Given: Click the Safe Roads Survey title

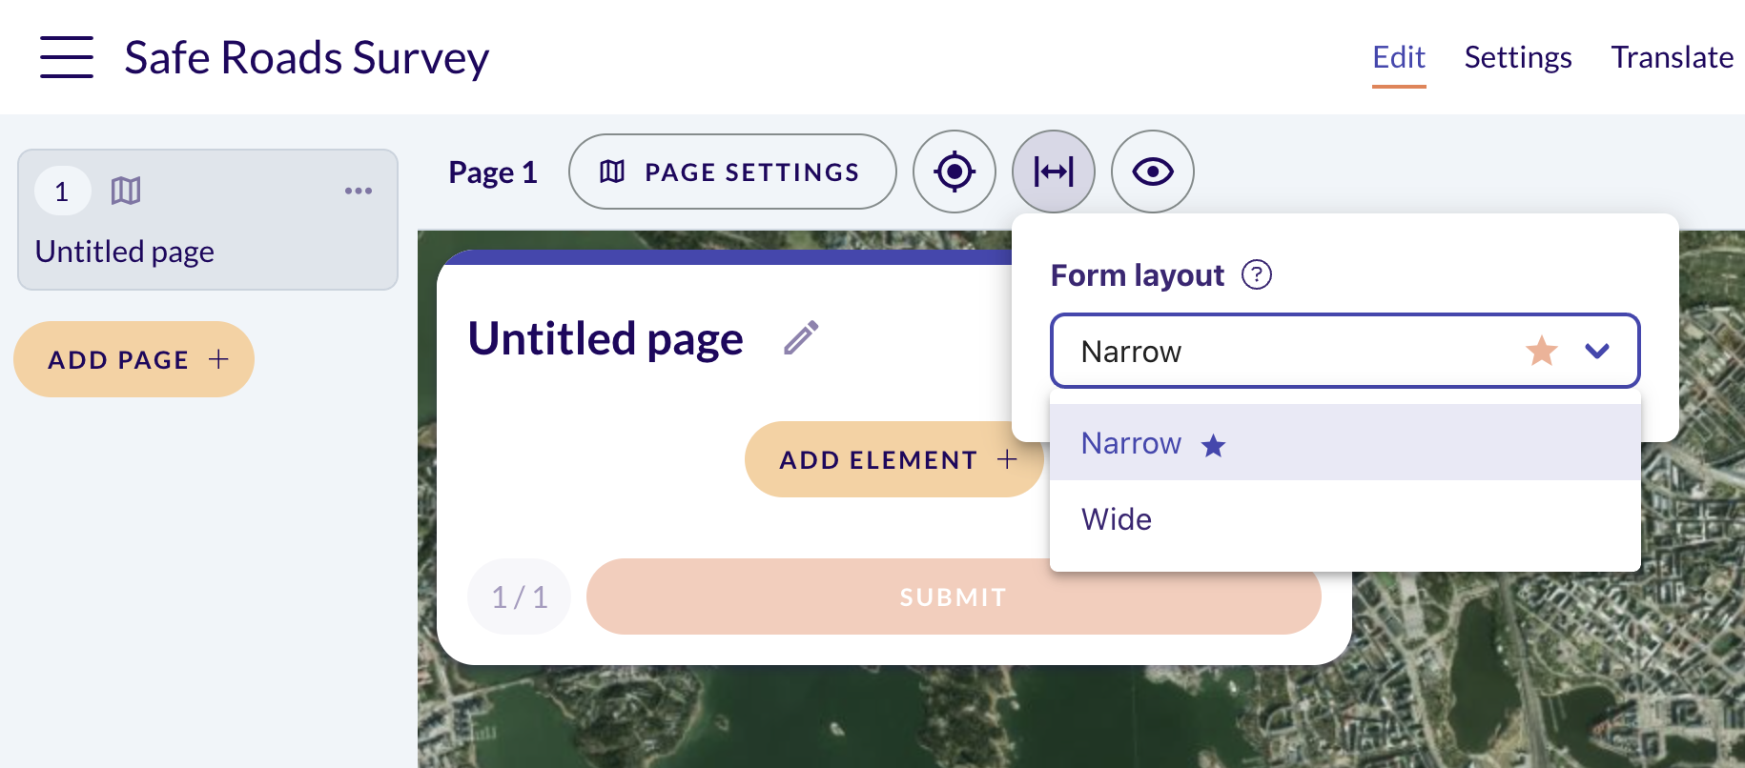Looking at the screenshot, I should click(x=307, y=58).
